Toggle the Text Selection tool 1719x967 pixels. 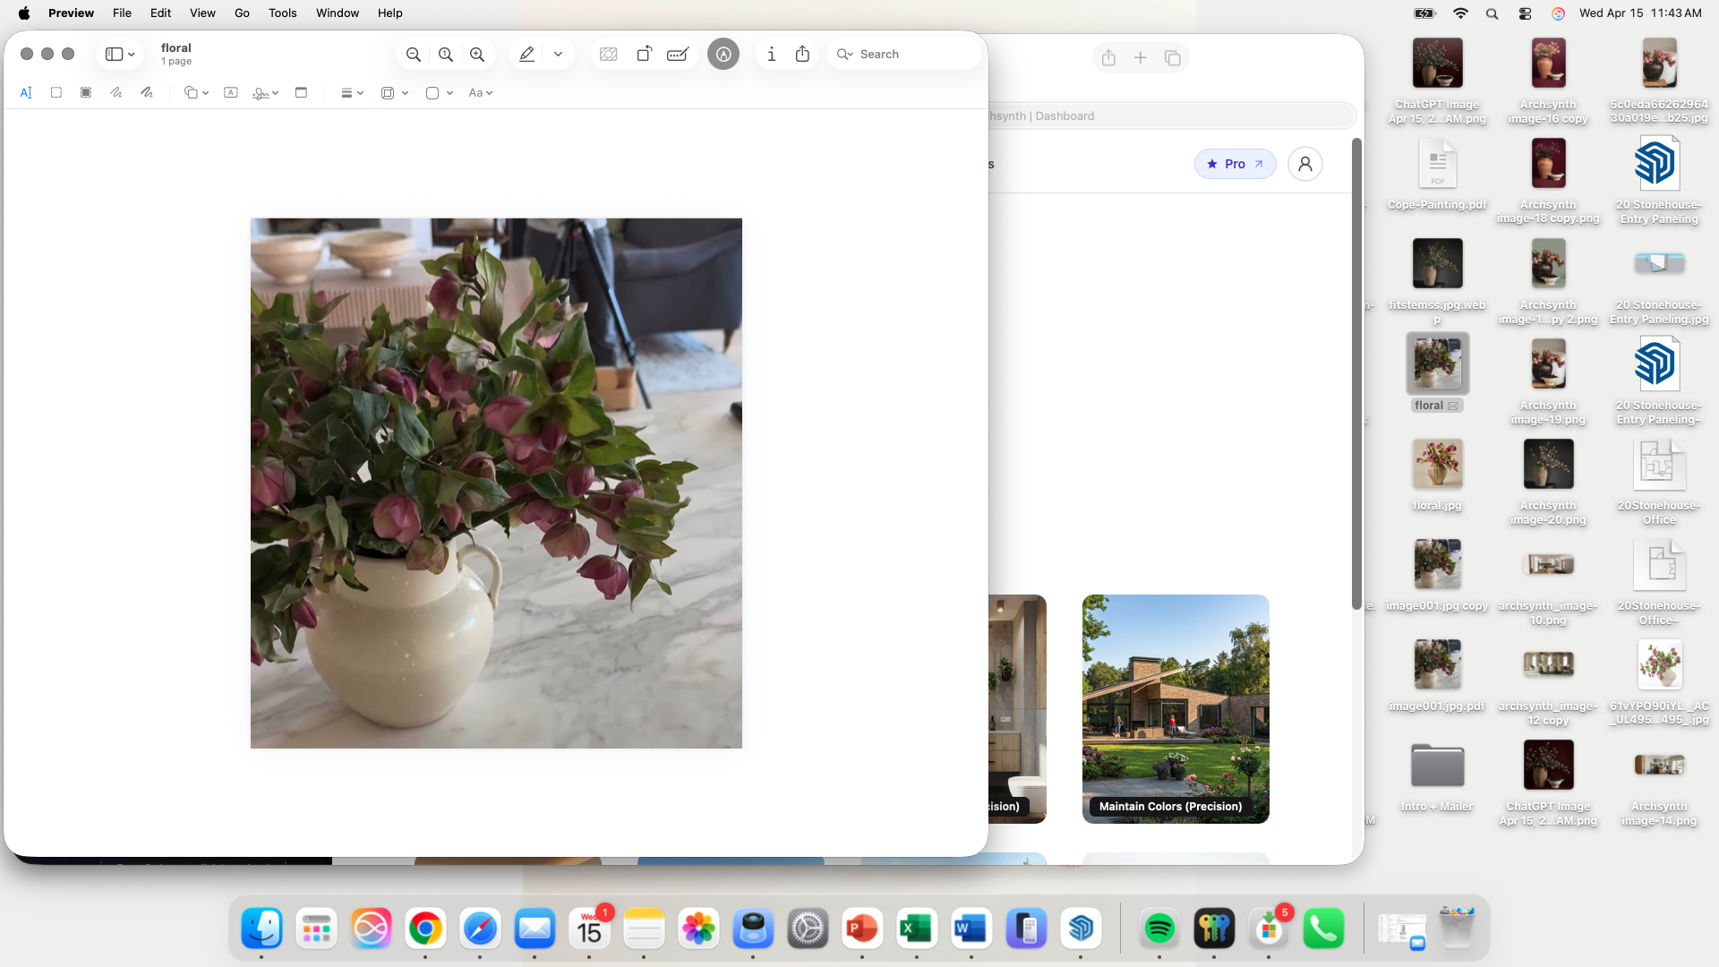[26, 93]
